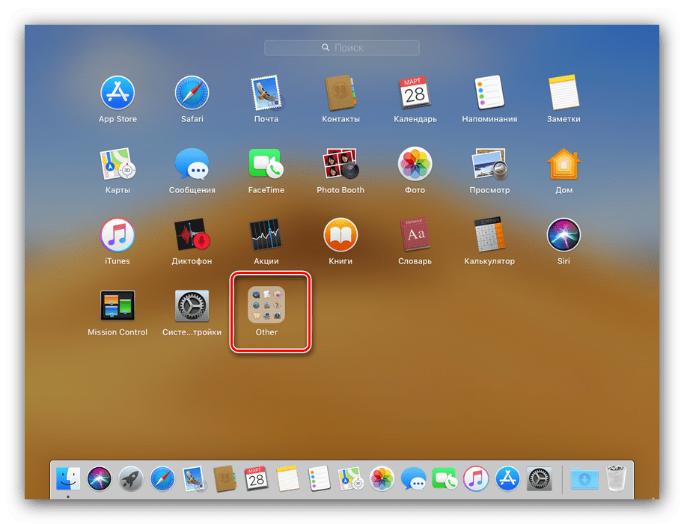Launch the Акции stocks app
Viewport: 684px width, 524px height.
pos(266,235)
